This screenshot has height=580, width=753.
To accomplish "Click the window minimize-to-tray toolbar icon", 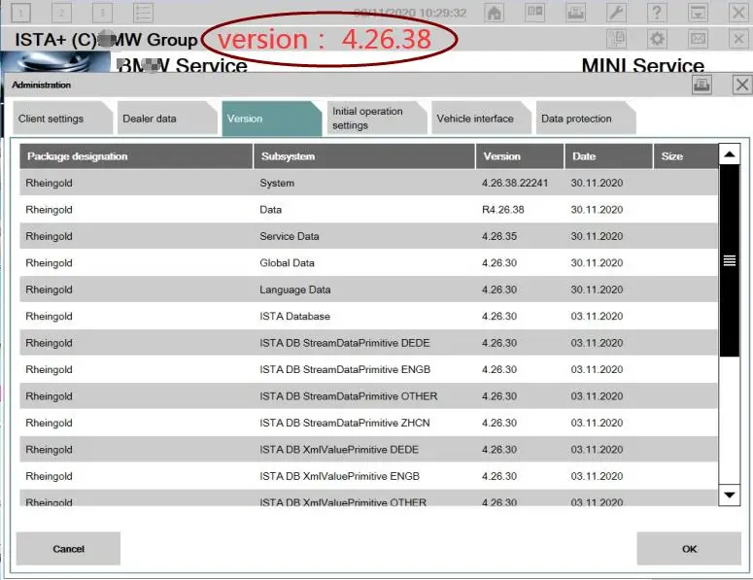I will point(698,12).
